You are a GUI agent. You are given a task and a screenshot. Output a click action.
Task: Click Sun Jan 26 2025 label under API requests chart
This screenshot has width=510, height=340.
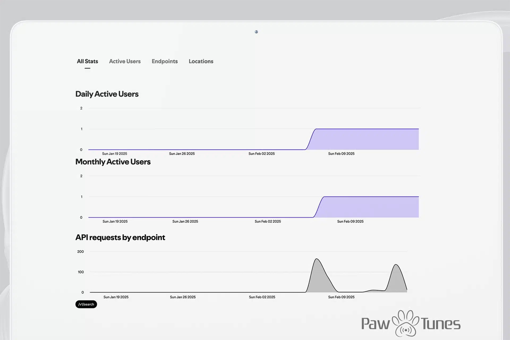(183, 297)
